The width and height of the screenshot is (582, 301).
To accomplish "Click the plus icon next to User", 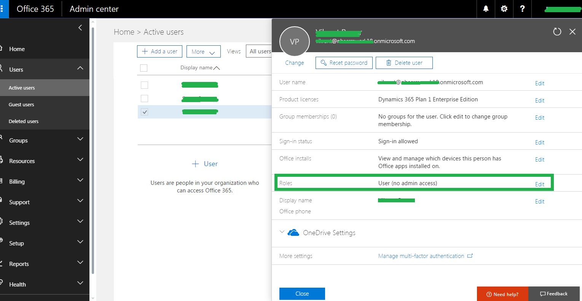I will [x=195, y=164].
